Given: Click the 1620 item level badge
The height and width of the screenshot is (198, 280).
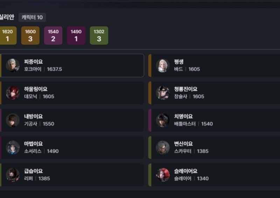Looking at the screenshot, I should pos(8,36).
